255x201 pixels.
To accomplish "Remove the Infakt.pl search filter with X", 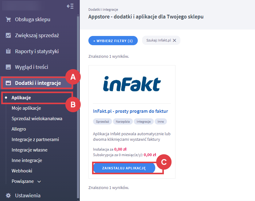I will pos(174,40).
